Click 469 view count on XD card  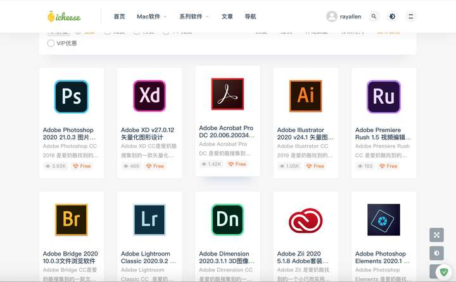point(131,166)
